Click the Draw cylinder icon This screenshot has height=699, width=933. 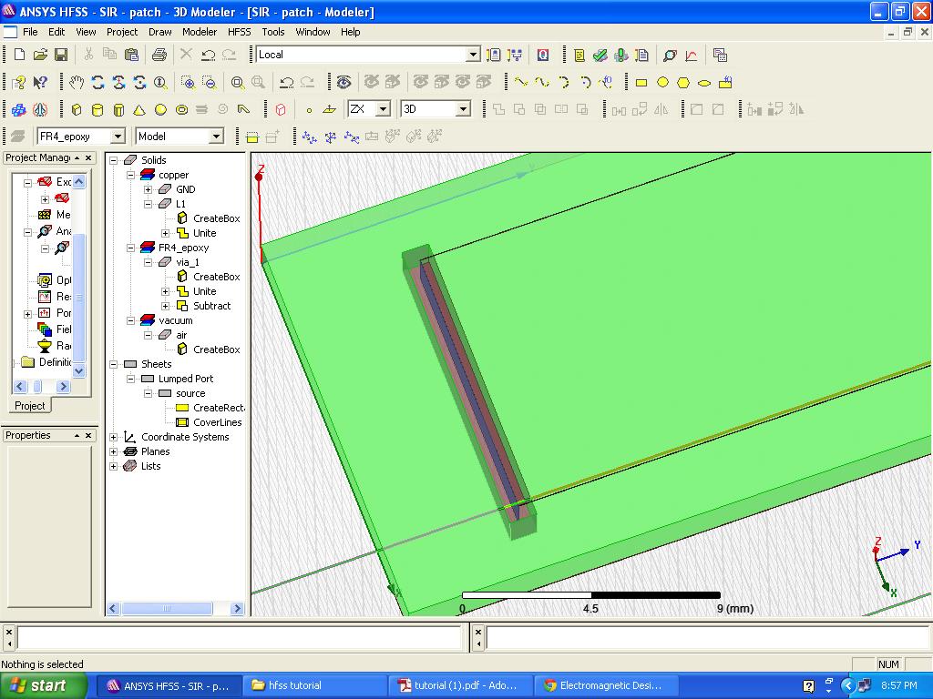(x=97, y=109)
